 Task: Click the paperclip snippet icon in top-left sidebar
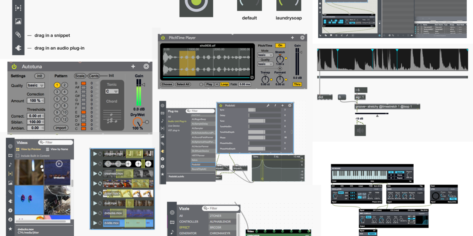tap(18, 35)
